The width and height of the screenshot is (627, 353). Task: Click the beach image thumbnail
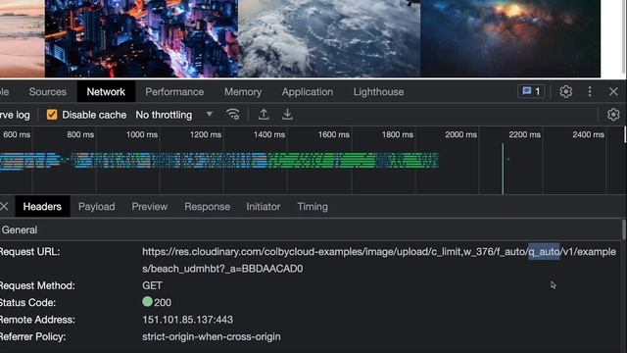pyautogui.click(x=23, y=38)
